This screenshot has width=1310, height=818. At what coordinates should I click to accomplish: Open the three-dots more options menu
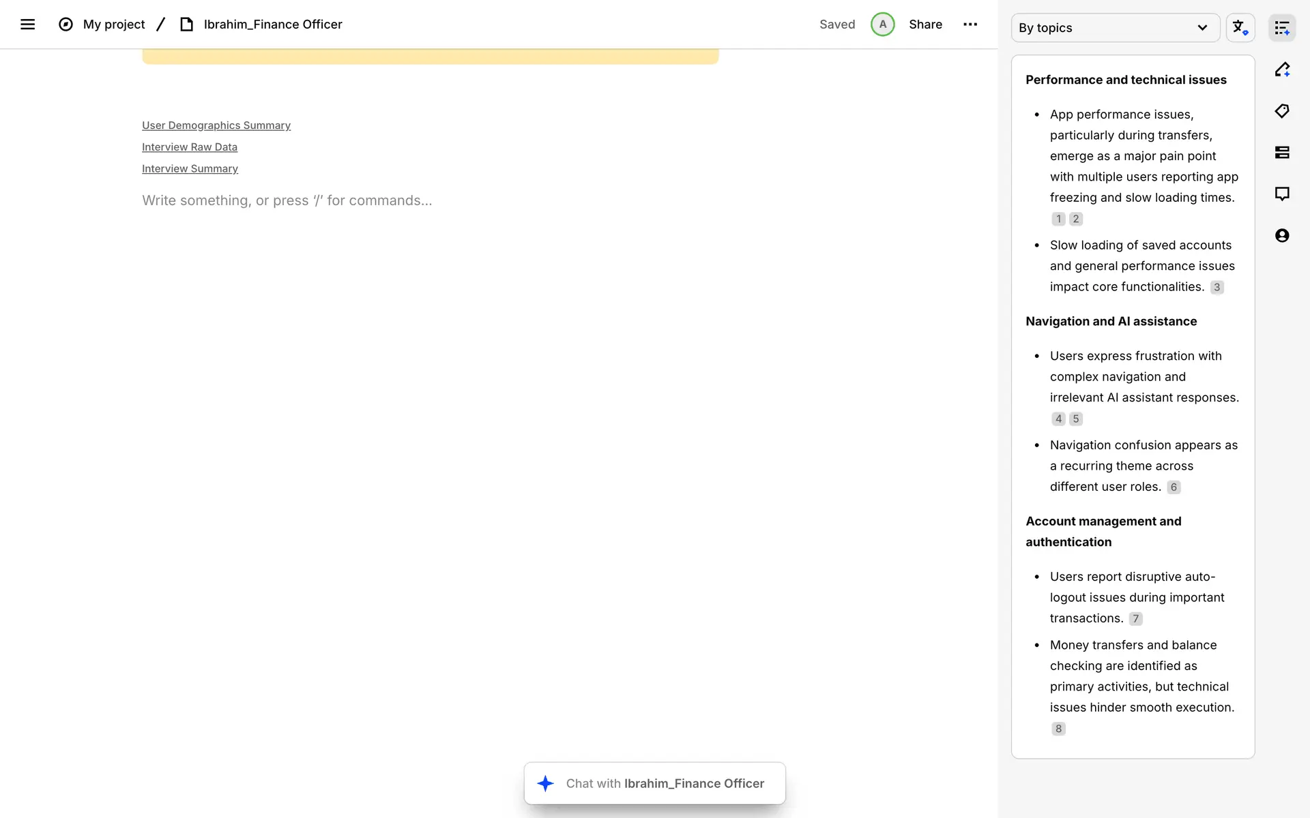tap(970, 25)
